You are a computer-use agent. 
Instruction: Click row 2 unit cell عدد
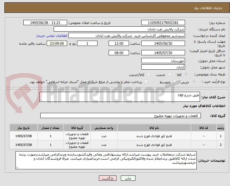coord(104,145)
